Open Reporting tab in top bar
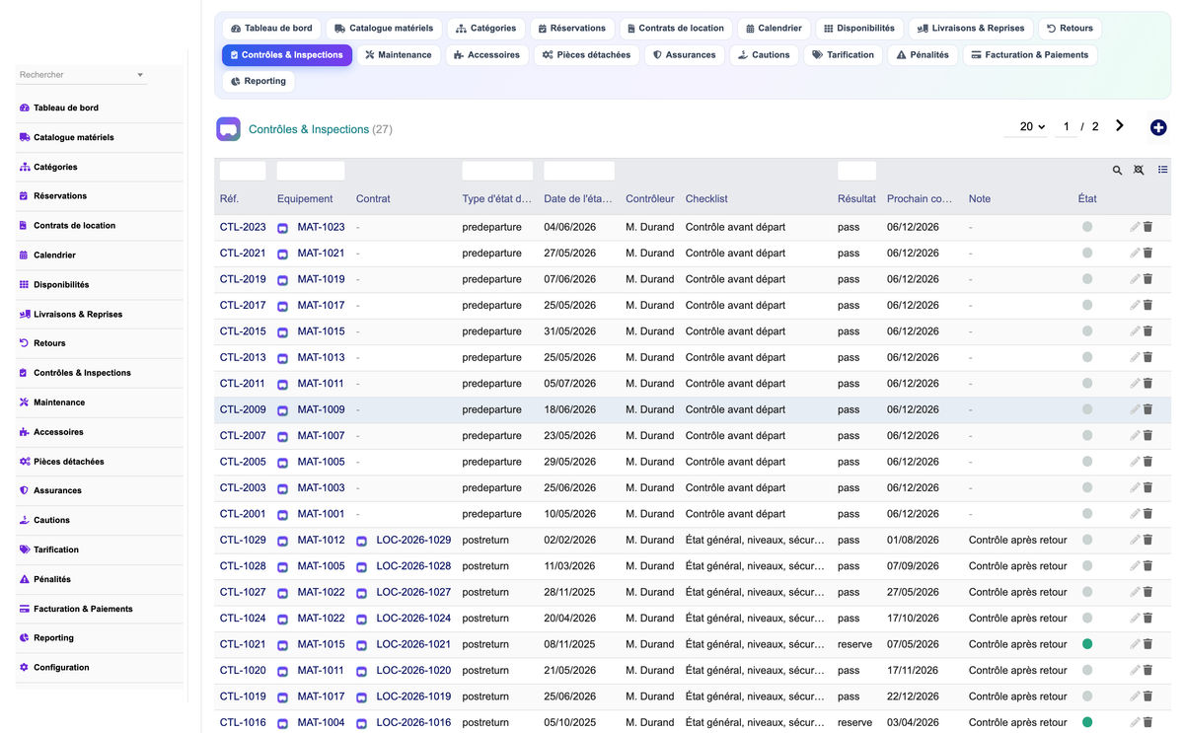 click(258, 82)
